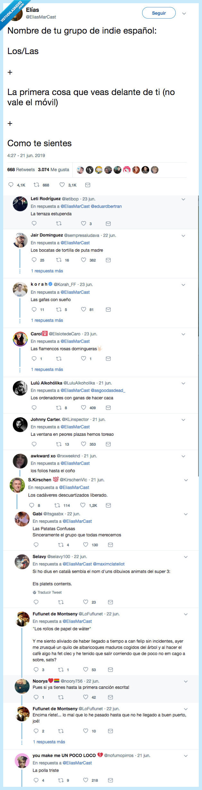Retweet S.Kirschen's cadáveres tweet
This screenshot has width=202, height=790.
tap(57, 505)
